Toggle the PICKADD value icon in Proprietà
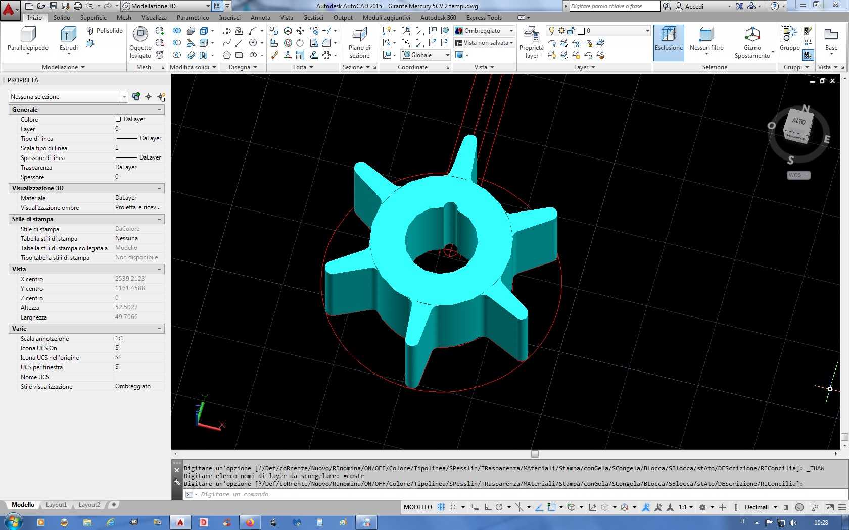The image size is (849, 530). (135, 97)
